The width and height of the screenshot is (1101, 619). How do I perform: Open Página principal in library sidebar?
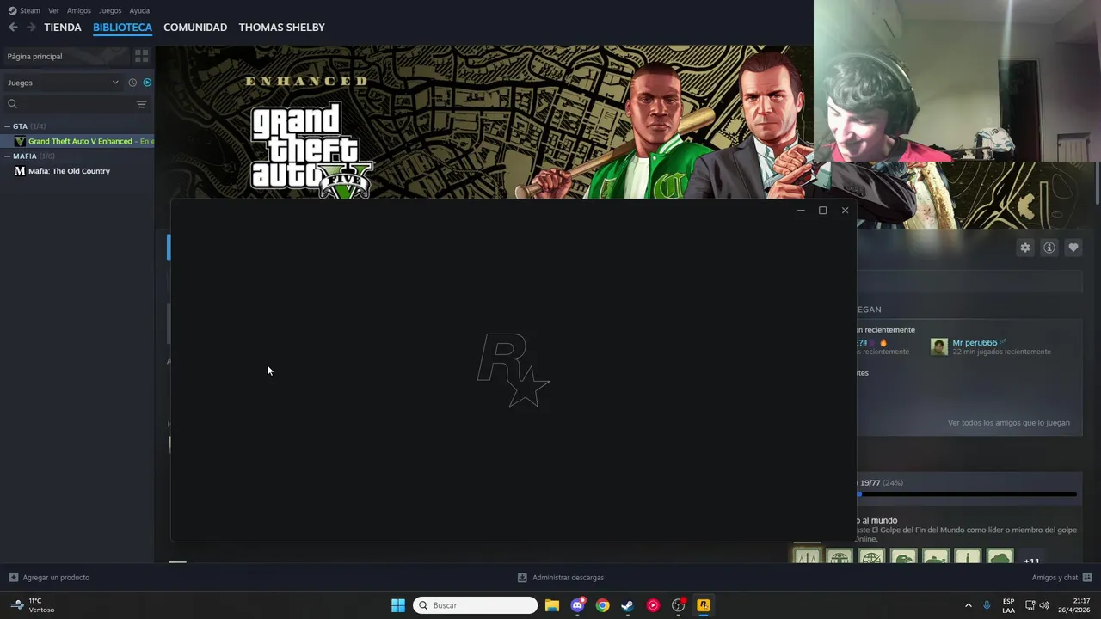tap(65, 56)
